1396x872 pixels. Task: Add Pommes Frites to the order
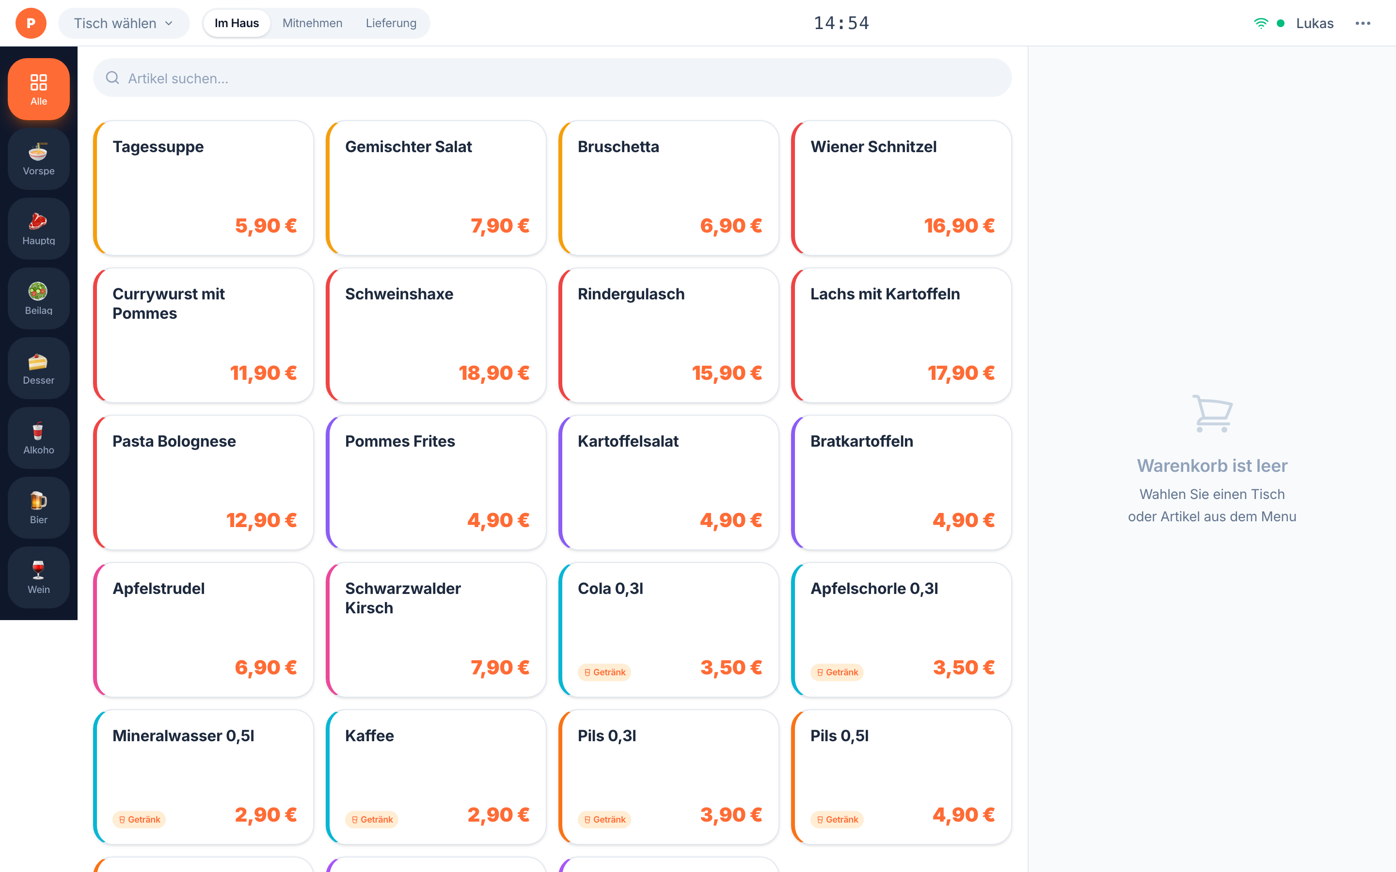click(436, 483)
